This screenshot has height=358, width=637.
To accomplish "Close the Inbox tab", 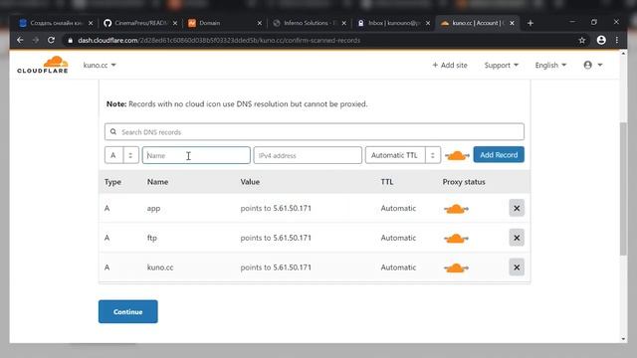I will pos(428,23).
